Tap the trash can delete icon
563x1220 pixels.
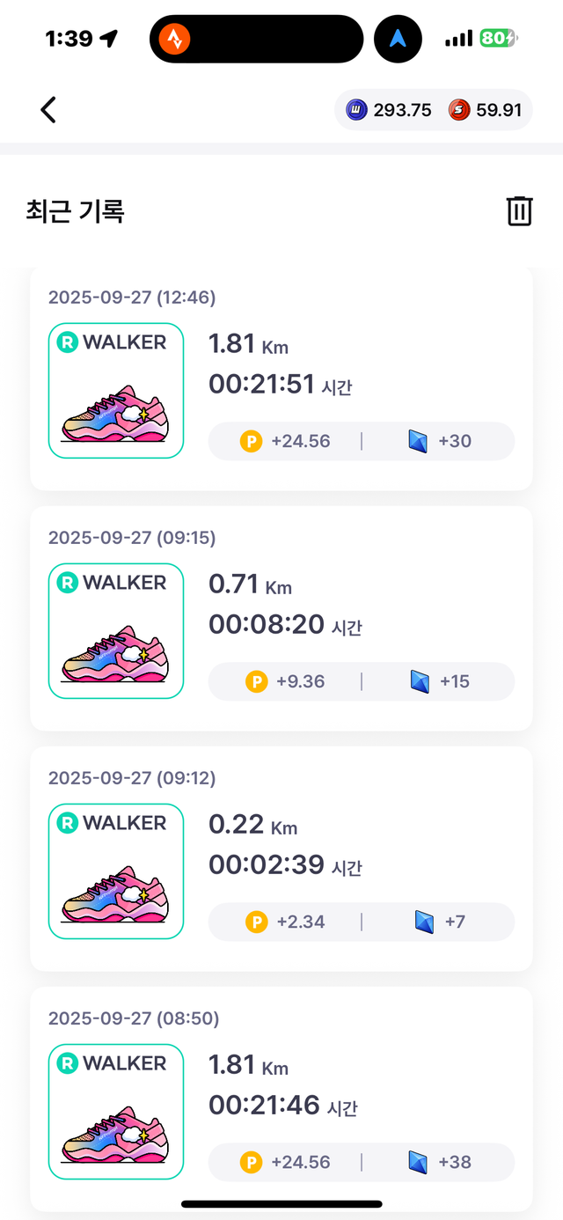click(519, 211)
